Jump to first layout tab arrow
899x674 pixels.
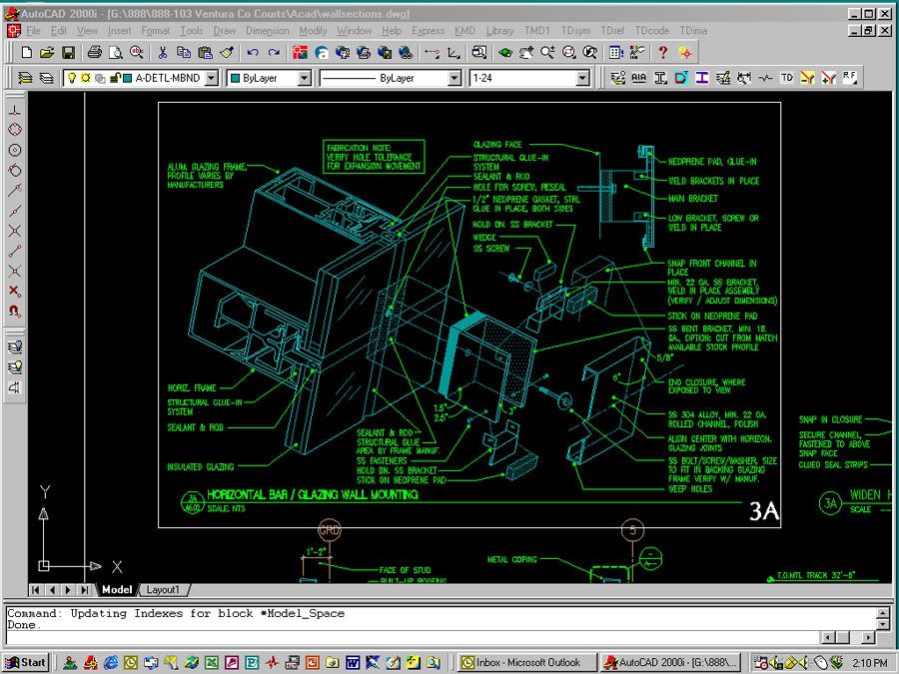click(36, 590)
